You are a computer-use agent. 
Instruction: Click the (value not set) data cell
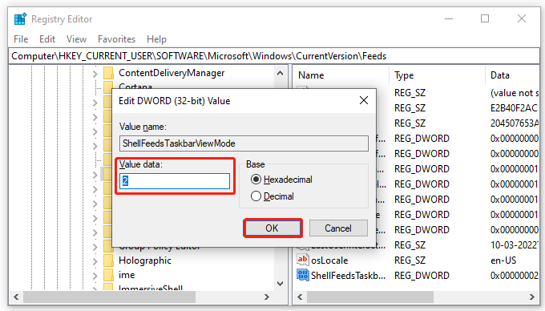pyautogui.click(x=515, y=93)
